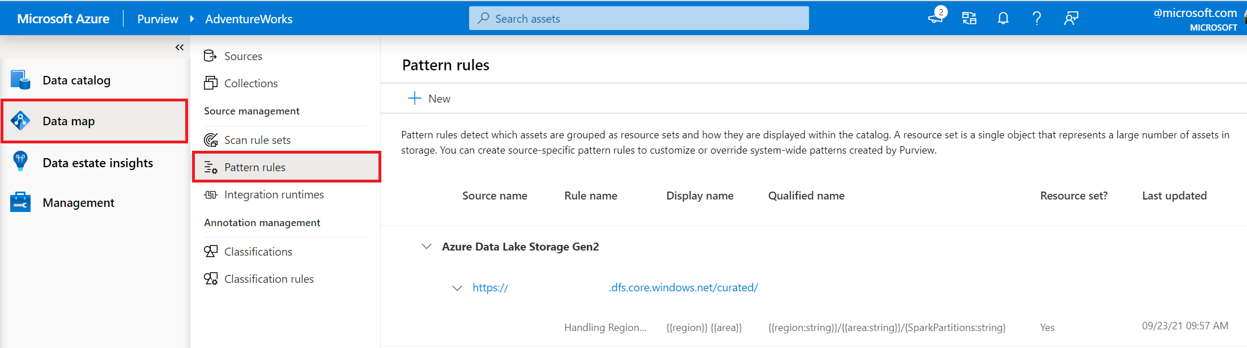Select Integration runtimes in the menu
This screenshot has width=1247, height=348.
click(274, 194)
